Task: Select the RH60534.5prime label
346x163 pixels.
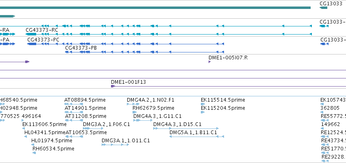Action: [53, 149]
